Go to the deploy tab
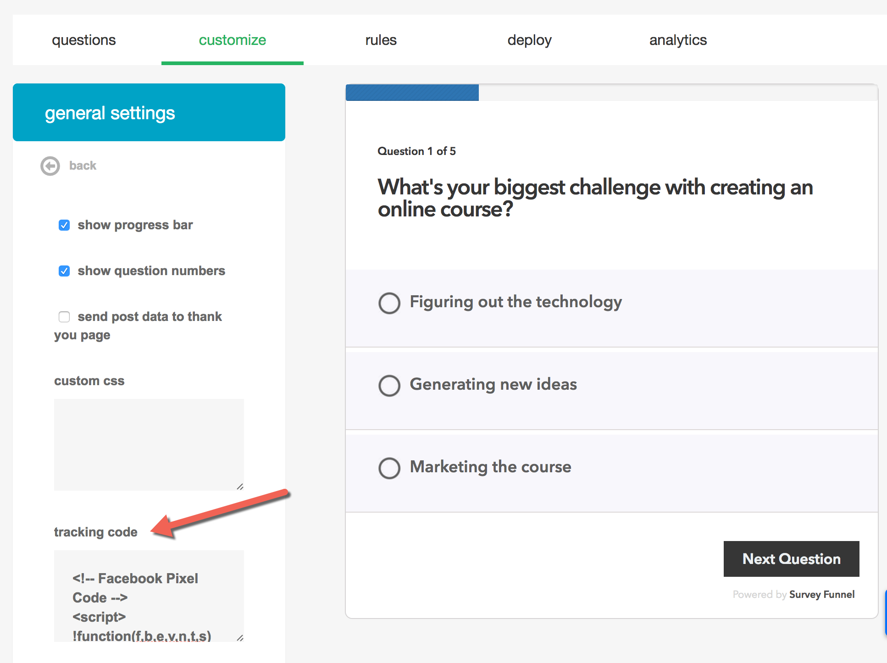Viewport: 887px width, 663px height. pyautogui.click(x=529, y=40)
